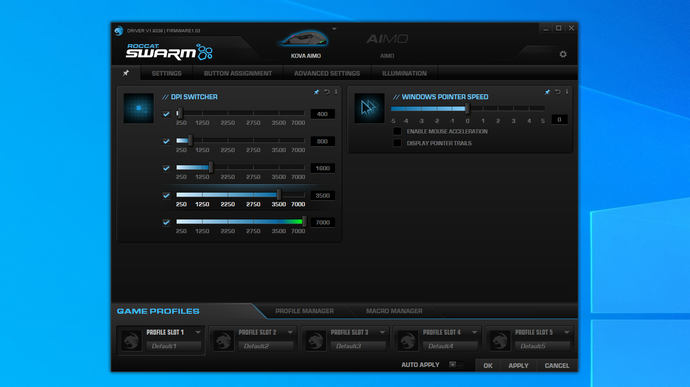Click the 1600 DPI value field
The width and height of the screenshot is (690, 387).
[x=323, y=168]
